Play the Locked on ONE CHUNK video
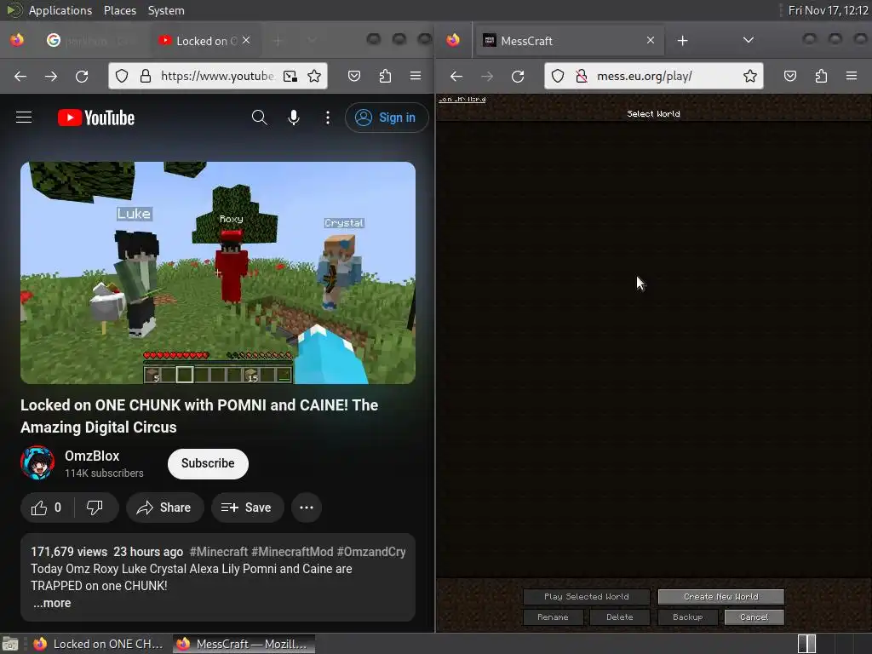The height and width of the screenshot is (654, 872). click(218, 272)
